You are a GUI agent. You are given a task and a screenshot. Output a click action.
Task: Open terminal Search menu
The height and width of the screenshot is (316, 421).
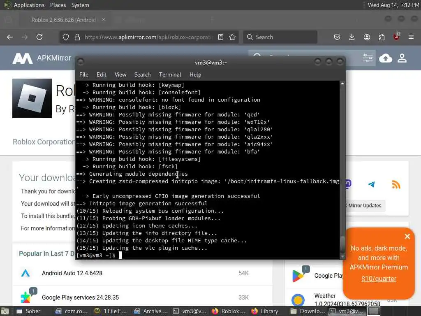pyautogui.click(x=142, y=75)
